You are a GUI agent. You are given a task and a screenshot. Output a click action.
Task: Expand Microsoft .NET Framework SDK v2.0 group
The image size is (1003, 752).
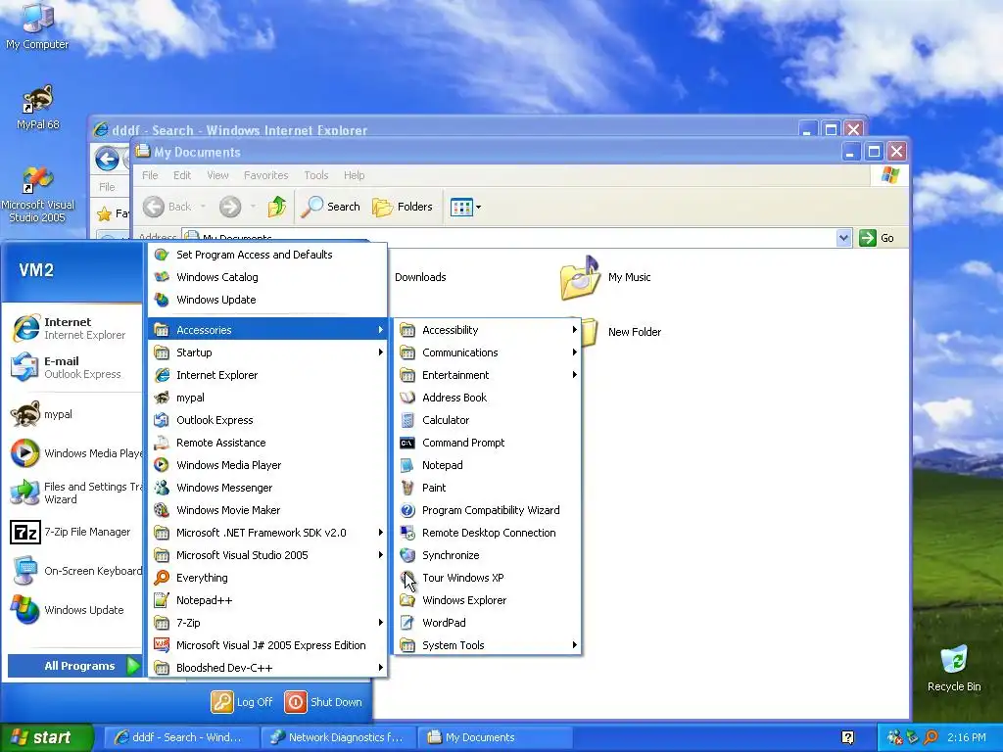click(268, 533)
